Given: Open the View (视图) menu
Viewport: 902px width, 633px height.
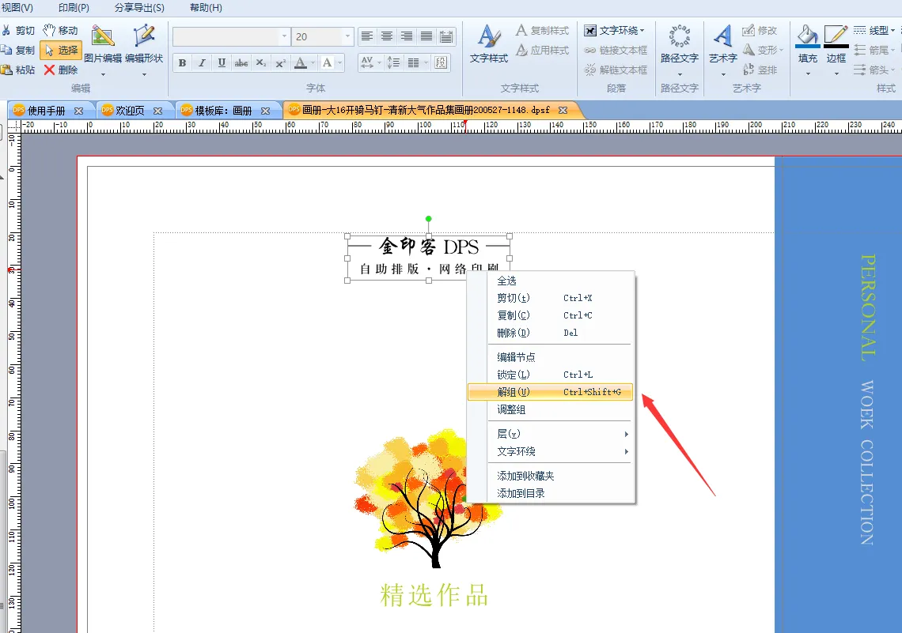Looking at the screenshot, I should pos(17,7).
